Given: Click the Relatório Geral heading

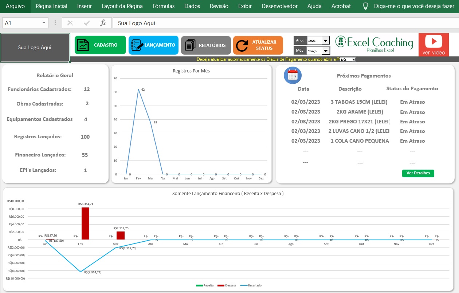Looking at the screenshot, I should pos(55,75).
